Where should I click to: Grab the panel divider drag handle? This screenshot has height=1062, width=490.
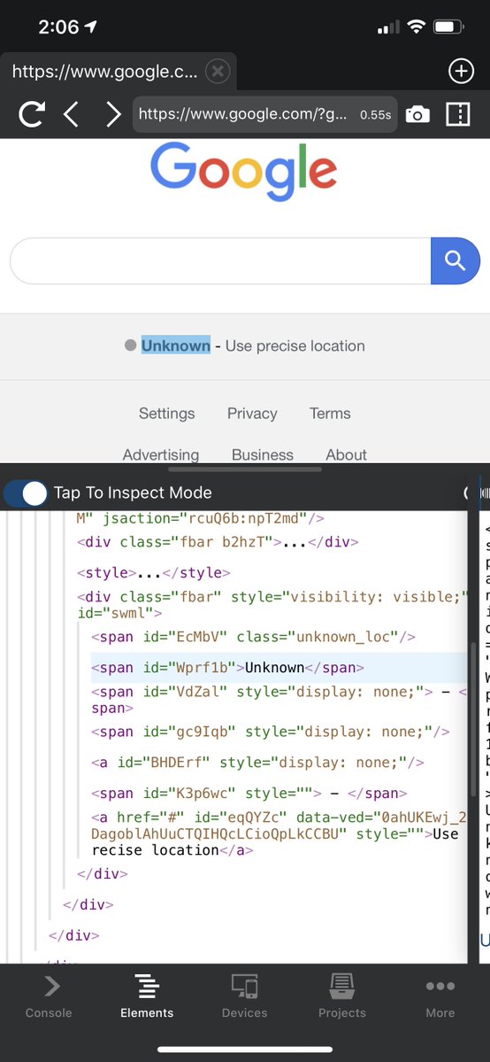point(245,469)
